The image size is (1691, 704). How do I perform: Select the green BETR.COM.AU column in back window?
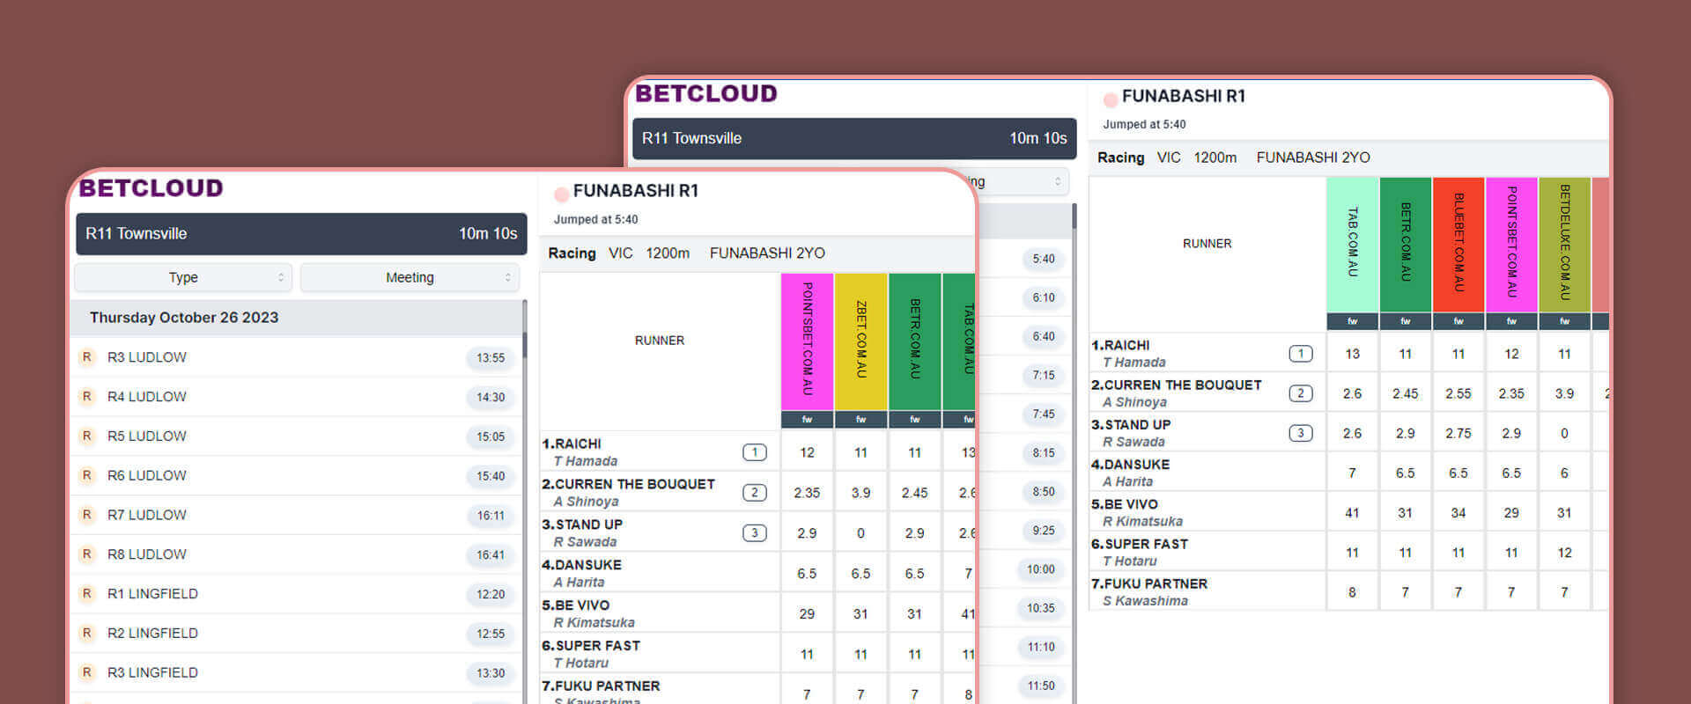pos(1406,245)
